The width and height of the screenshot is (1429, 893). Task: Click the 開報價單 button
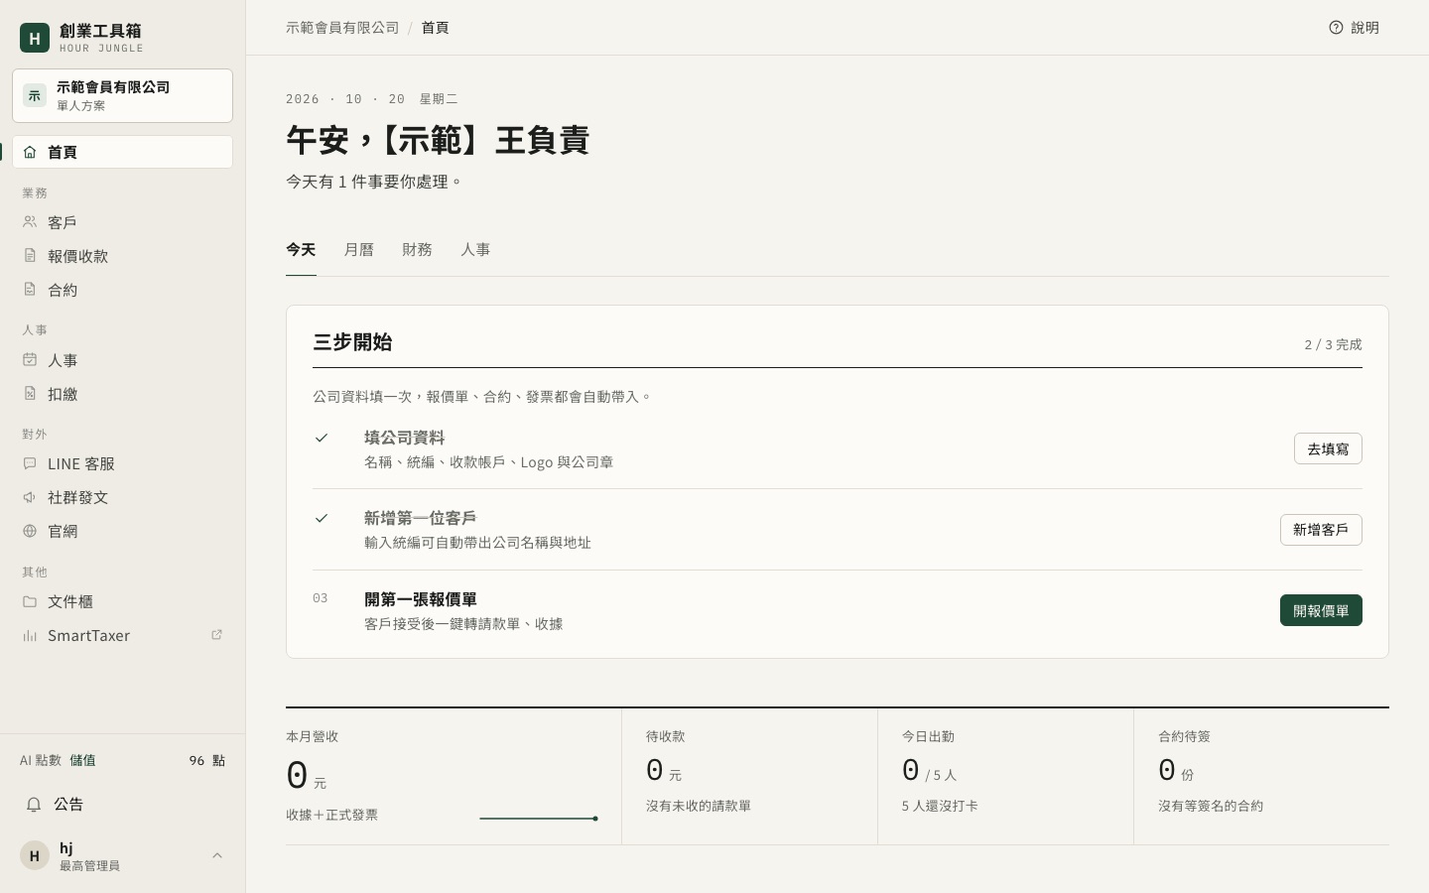(1321, 610)
